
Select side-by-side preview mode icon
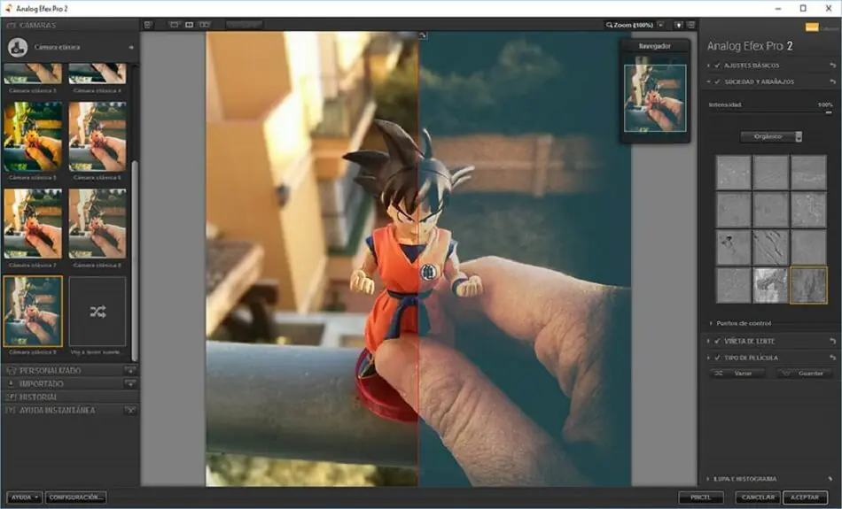205,25
